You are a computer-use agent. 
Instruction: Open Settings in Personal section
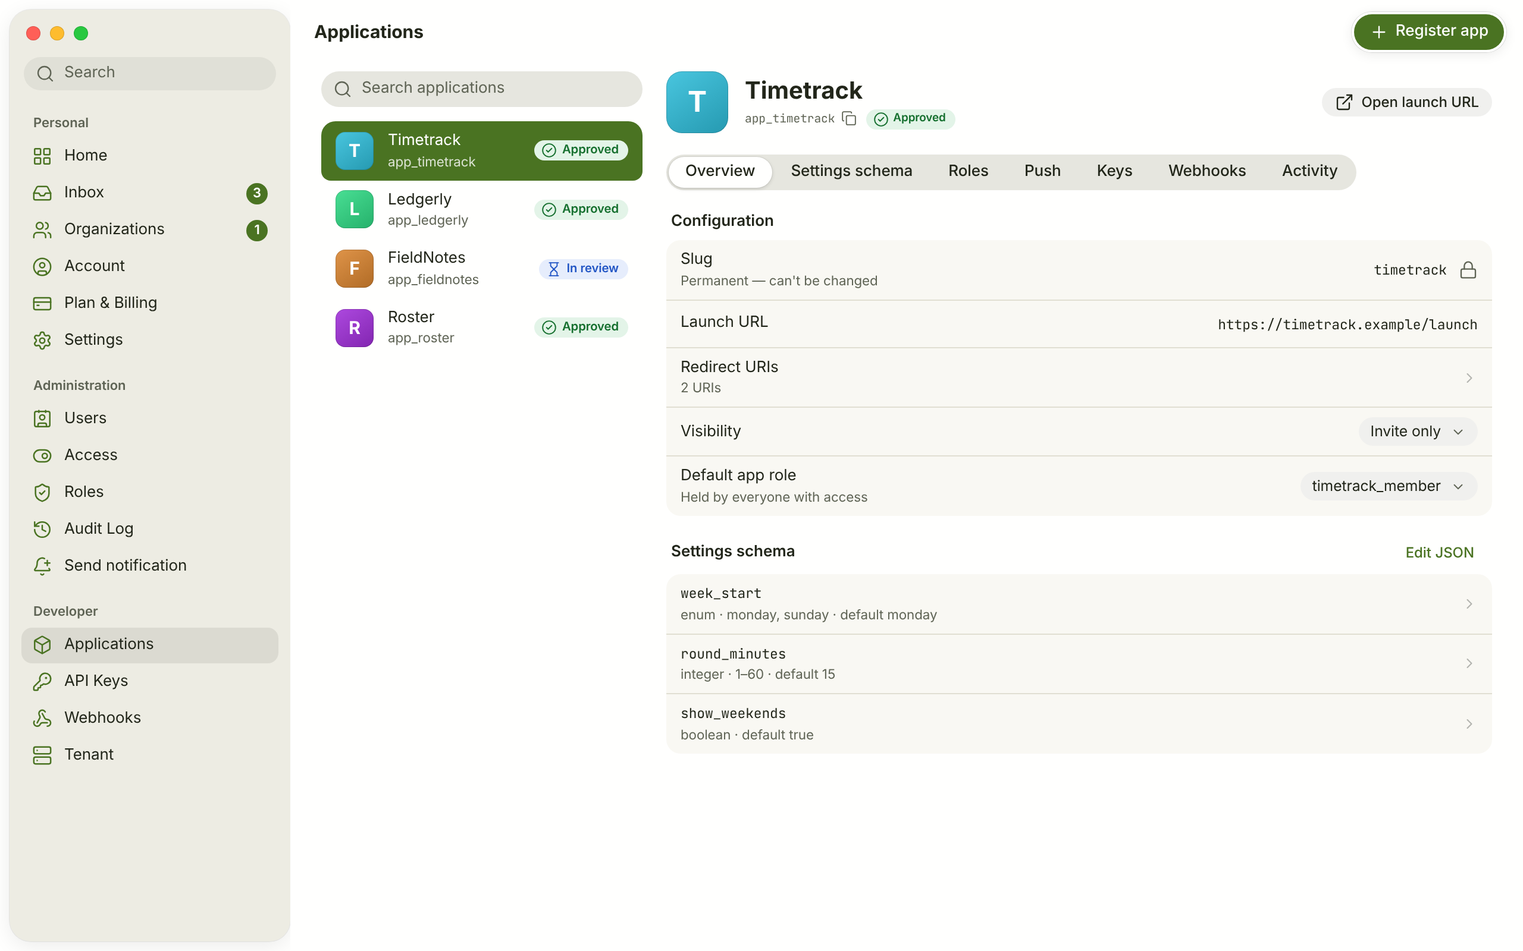click(150, 339)
